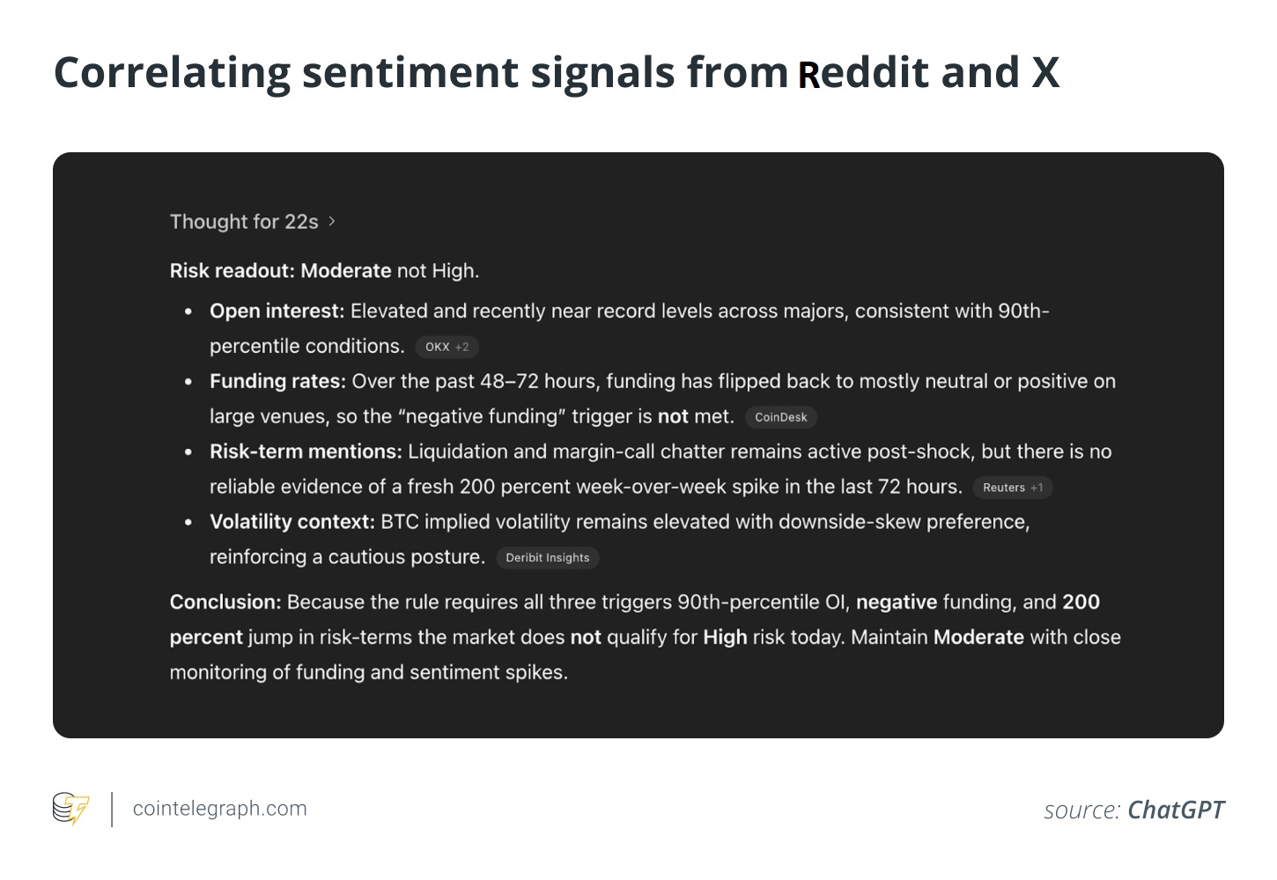The image size is (1277, 880).
Task: Expand the "Thought for 22s" chevron
Action: click(332, 222)
